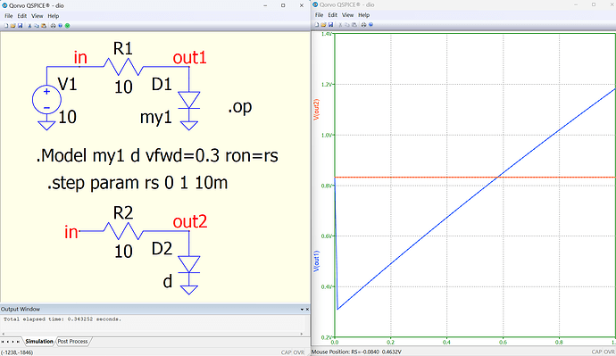Open Edit menu in schematic window
The height and width of the screenshot is (356, 616).
coord(22,16)
